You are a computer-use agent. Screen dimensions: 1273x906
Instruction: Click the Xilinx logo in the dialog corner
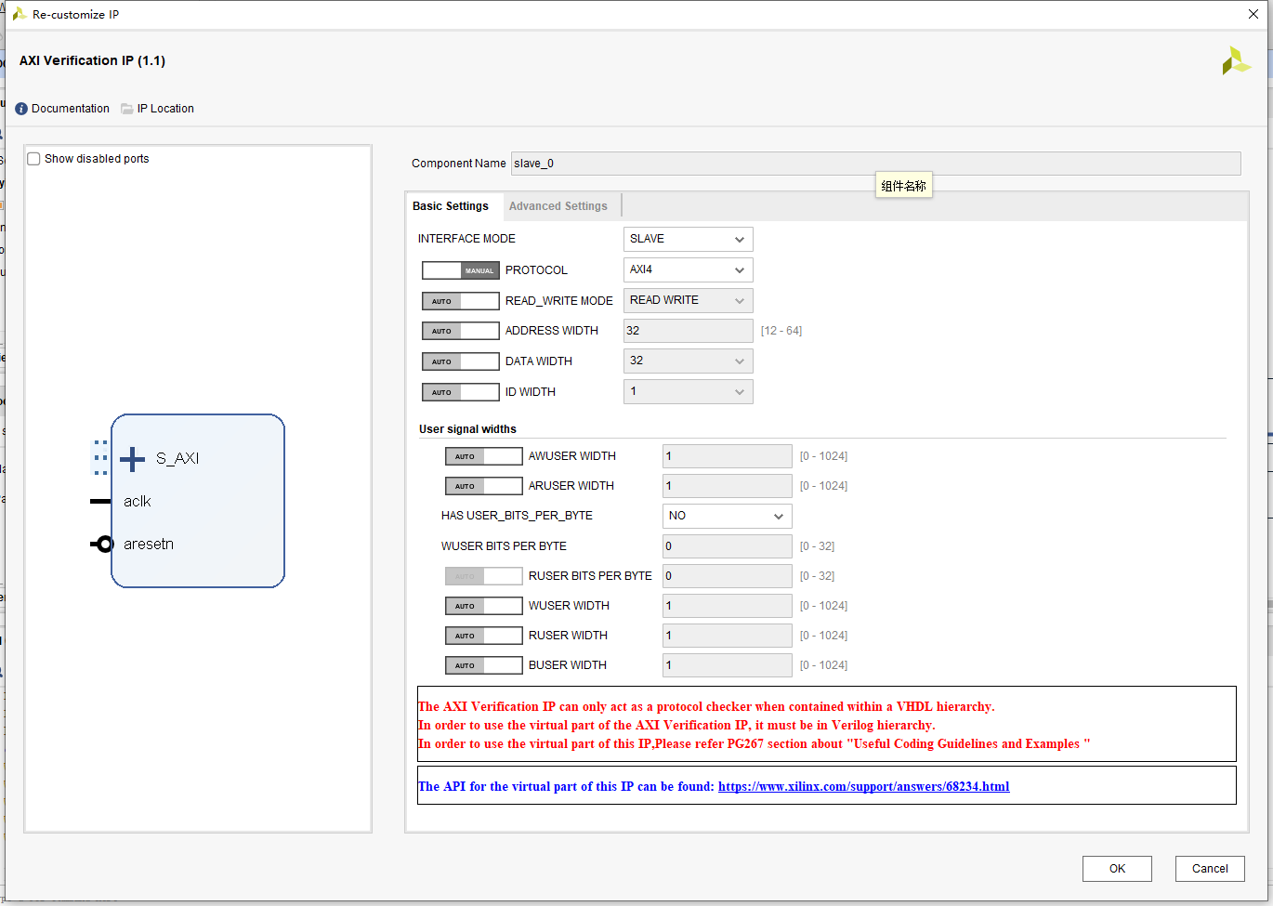(x=1236, y=60)
